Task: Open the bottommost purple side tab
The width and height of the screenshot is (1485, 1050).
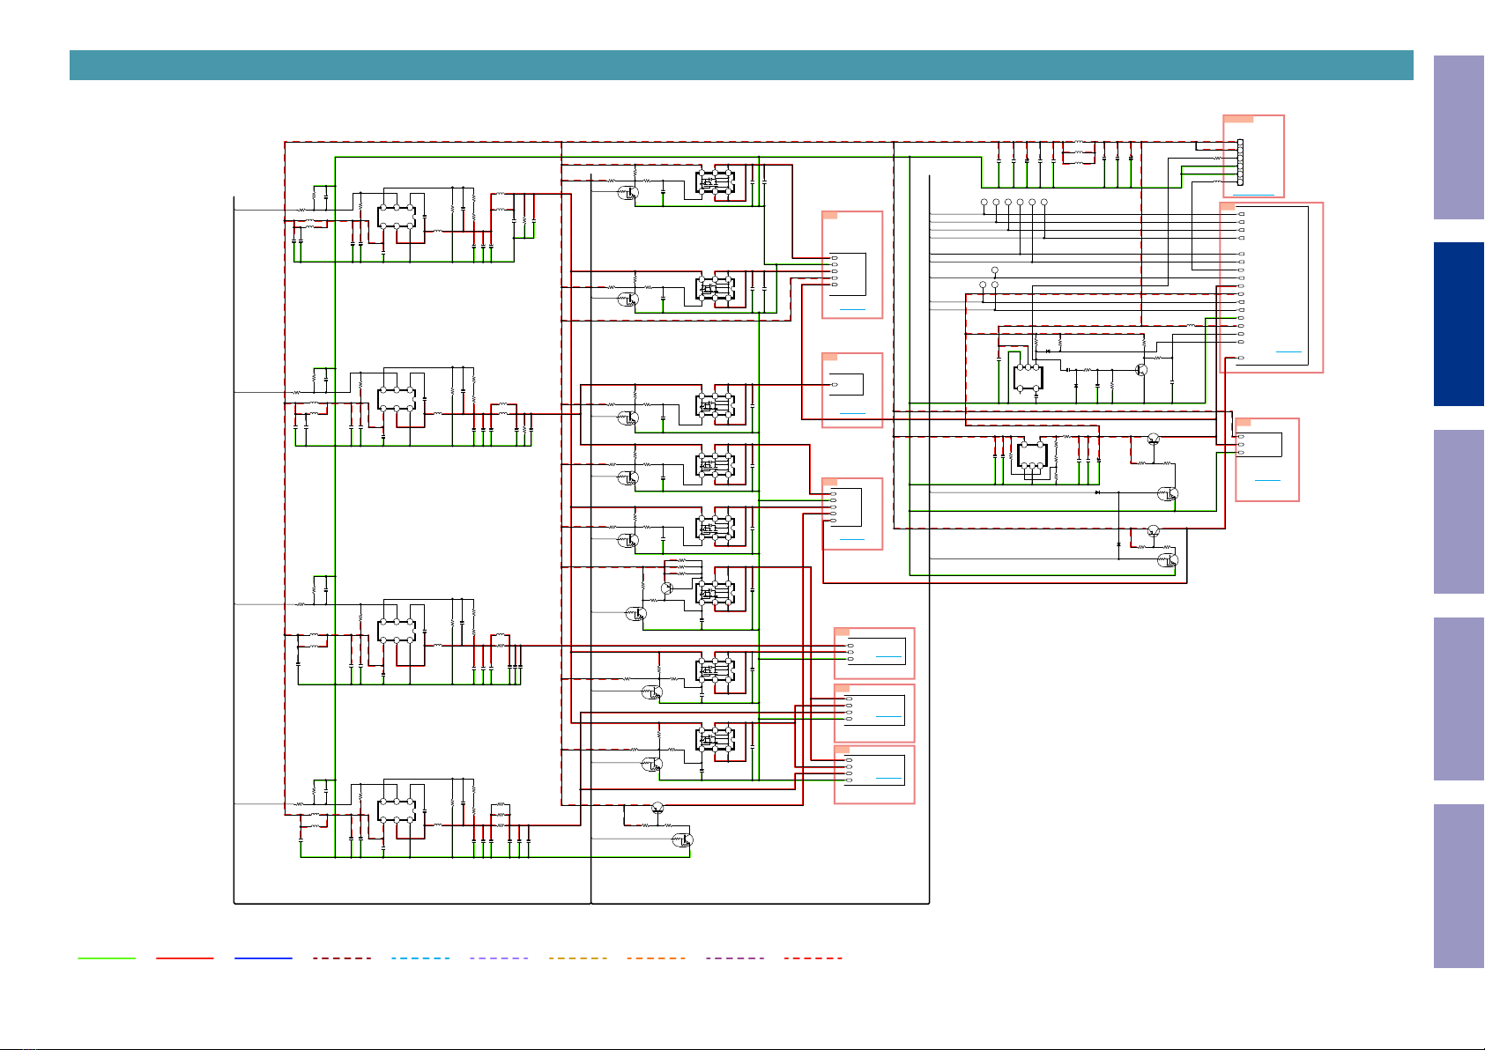Action: (x=1459, y=886)
